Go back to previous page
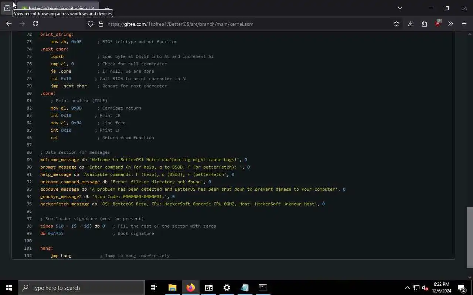 pyautogui.click(x=9, y=24)
